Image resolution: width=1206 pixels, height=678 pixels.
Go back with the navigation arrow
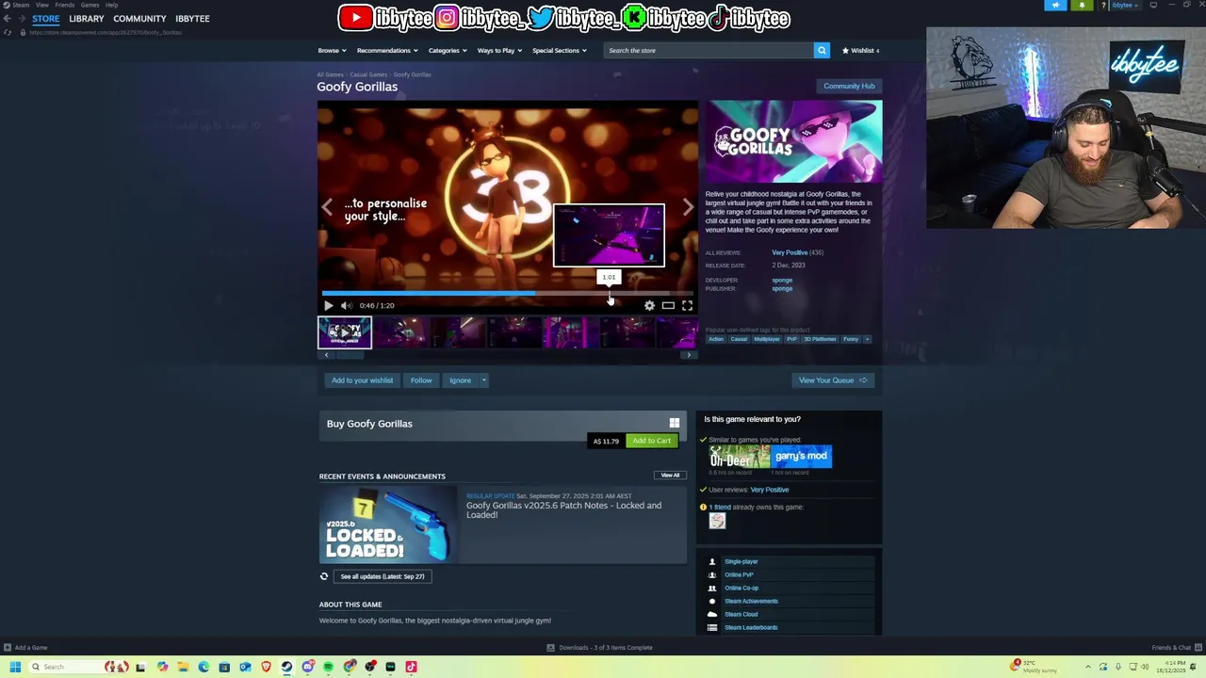pos(8,19)
